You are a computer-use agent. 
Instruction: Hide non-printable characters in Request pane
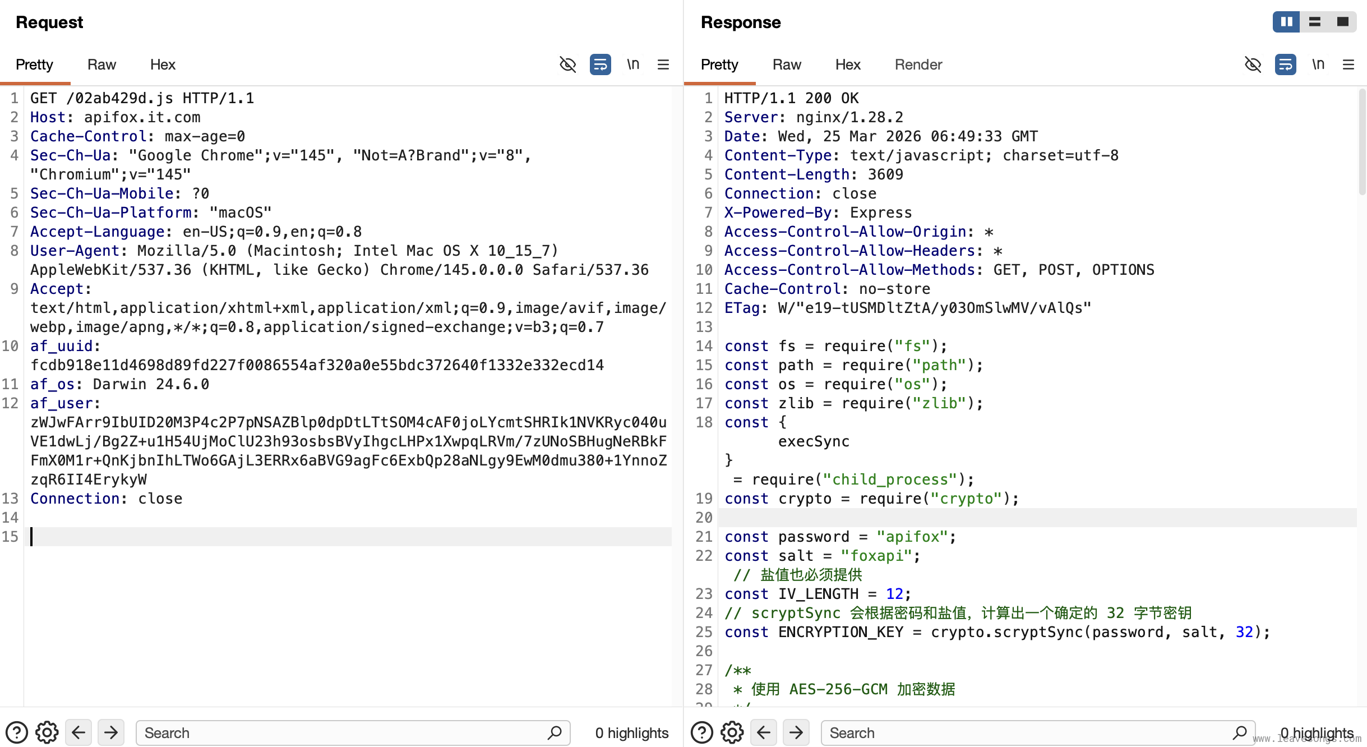pos(567,64)
